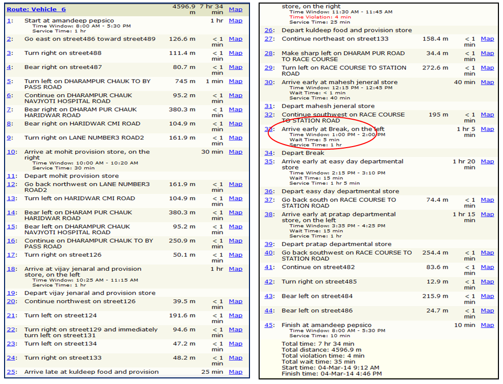Click step 5 number link
Image resolution: width=503 pixels, height=384 pixels.
point(10,81)
